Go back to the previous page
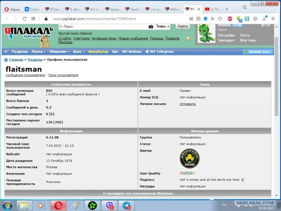The image size is (281, 211). click(x=7, y=18)
